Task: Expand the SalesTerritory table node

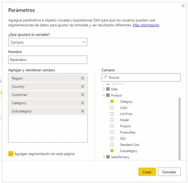Action: [104, 157]
